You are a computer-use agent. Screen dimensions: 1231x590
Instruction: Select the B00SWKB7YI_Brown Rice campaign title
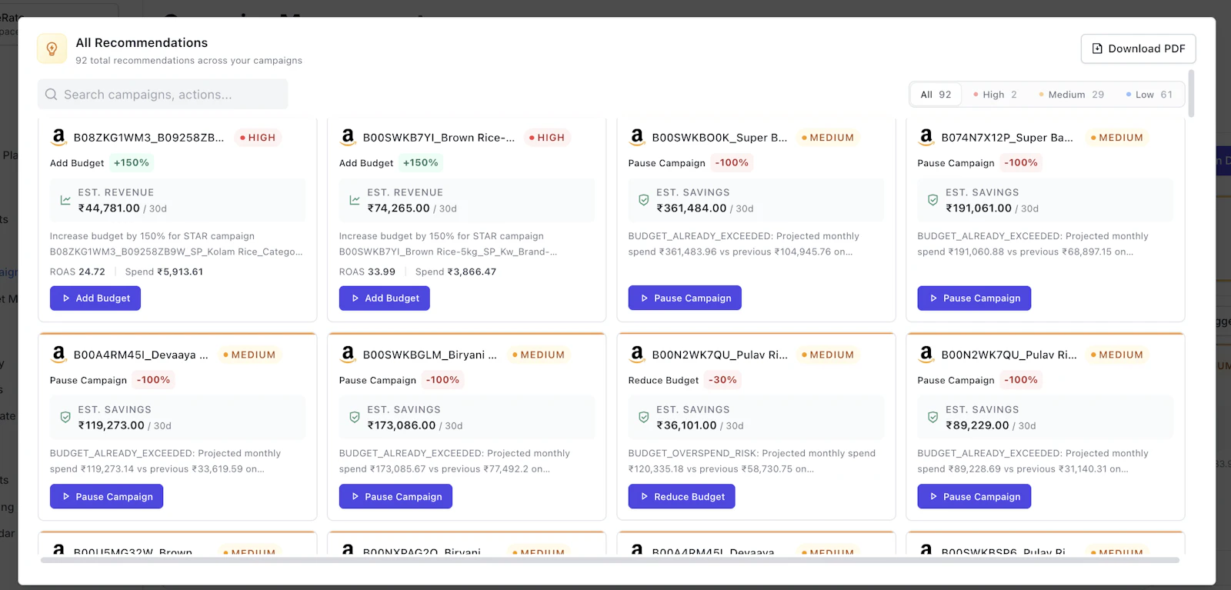pos(439,138)
